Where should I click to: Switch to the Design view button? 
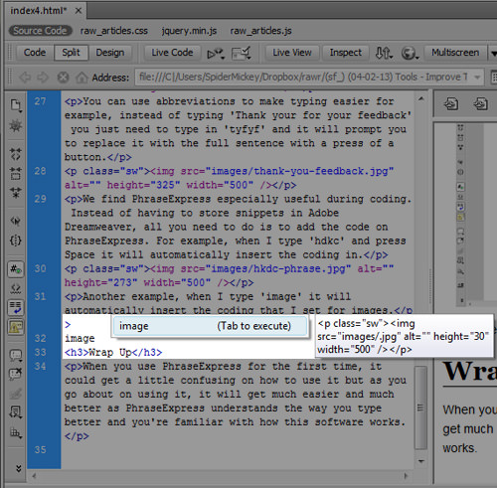(x=110, y=53)
